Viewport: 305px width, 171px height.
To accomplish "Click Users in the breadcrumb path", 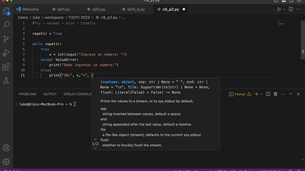I will click(23, 18).
